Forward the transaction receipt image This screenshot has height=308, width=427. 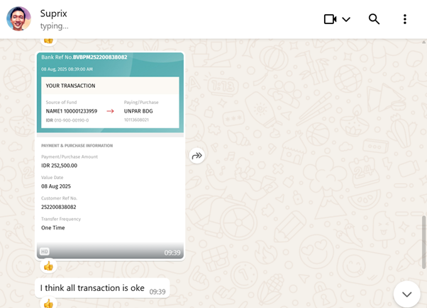pyautogui.click(x=197, y=156)
